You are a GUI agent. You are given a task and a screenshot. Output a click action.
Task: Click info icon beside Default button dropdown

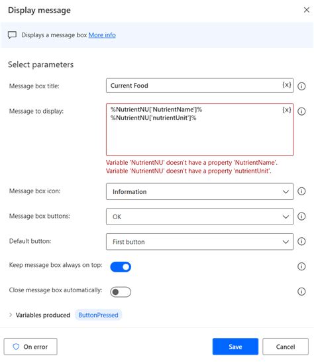pos(301,242)
